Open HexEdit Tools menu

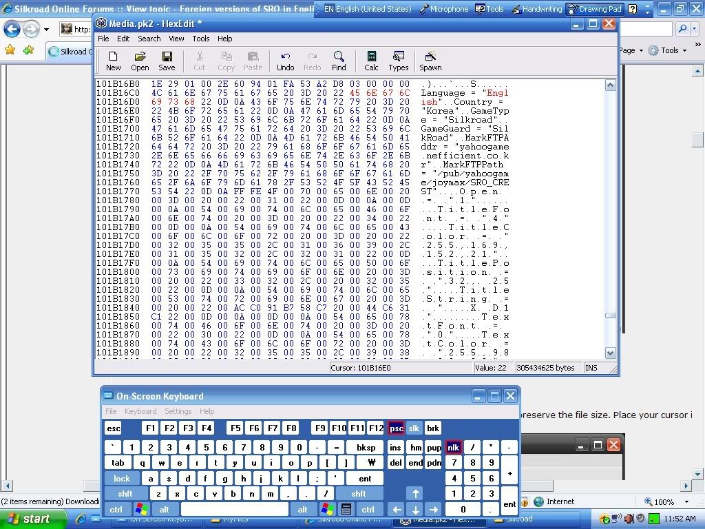(x=201, y=39)
